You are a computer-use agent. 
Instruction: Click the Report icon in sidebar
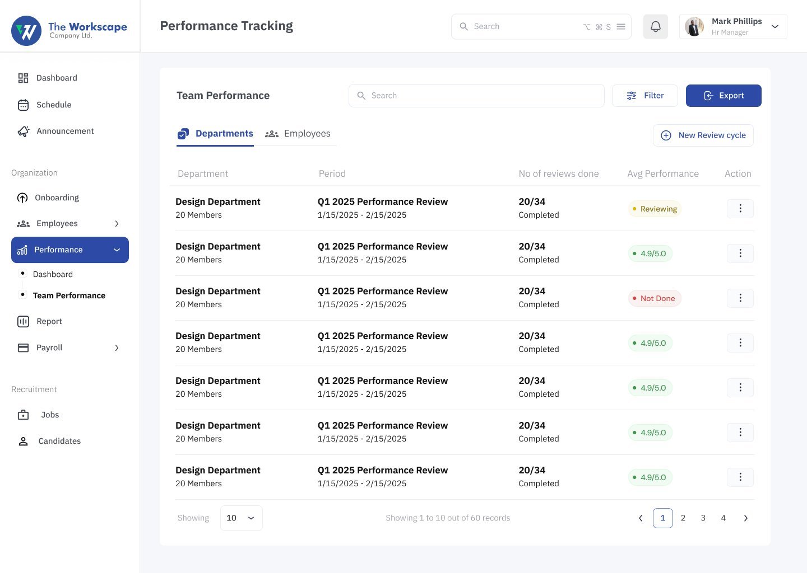coord(24,321)
